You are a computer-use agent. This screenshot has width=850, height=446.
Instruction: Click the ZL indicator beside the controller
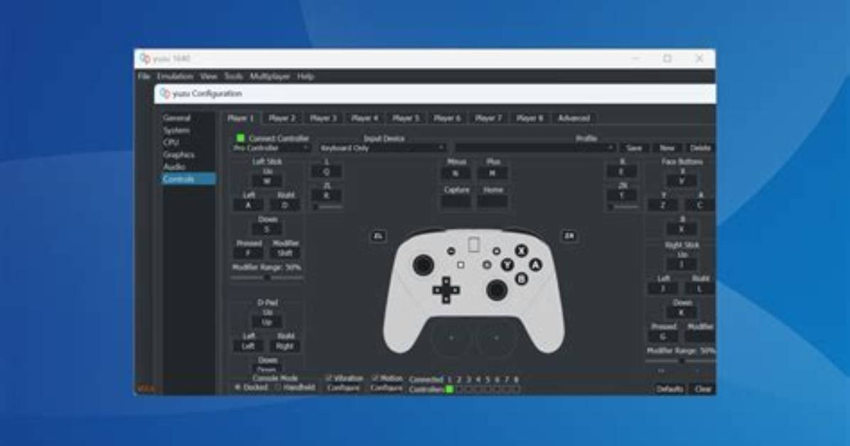[378, 236]
